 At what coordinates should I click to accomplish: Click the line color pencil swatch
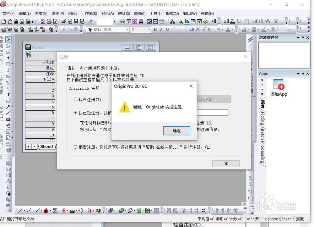[264, 30]
